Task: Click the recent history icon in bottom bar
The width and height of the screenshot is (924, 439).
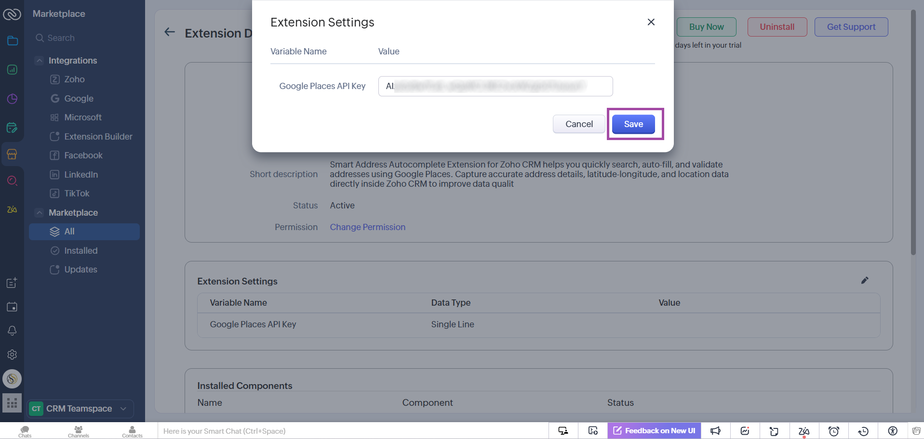Action: point(863,431)
